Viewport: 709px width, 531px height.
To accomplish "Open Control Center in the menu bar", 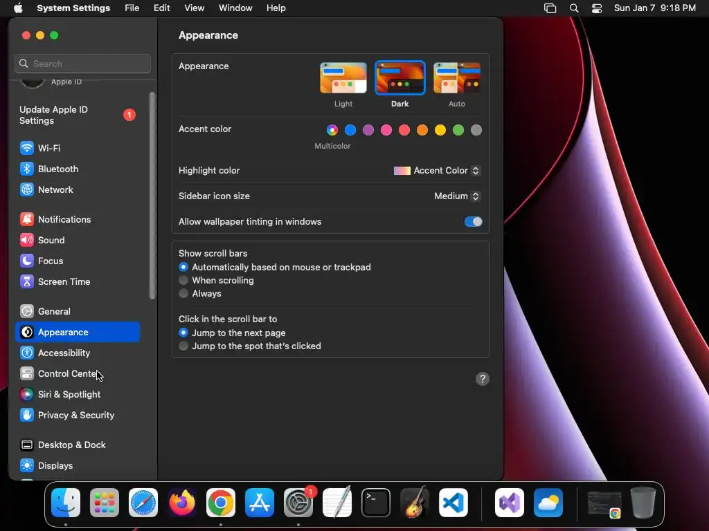I will coord(597,8).
